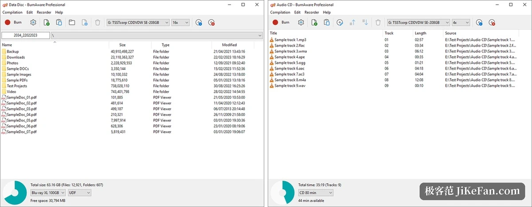Click Add Files icon in Data Disc toolbar
532x207 pixels.
[47, 22]
